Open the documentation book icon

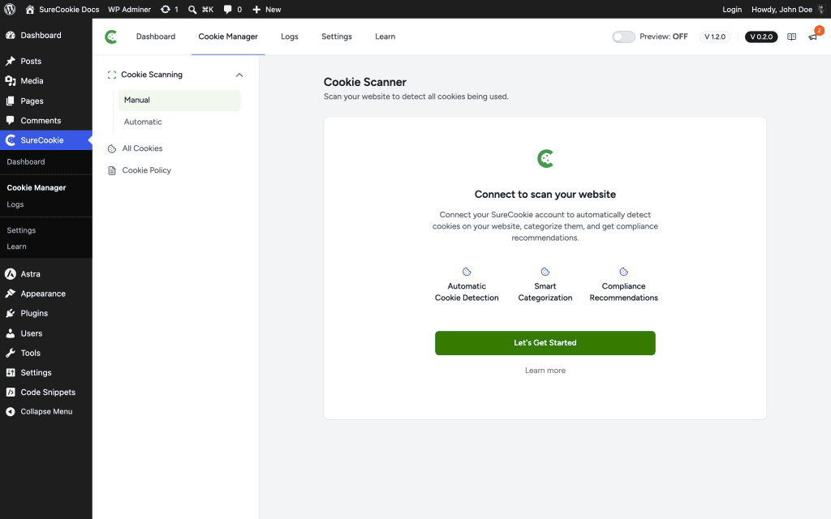[x=792, y=36]
